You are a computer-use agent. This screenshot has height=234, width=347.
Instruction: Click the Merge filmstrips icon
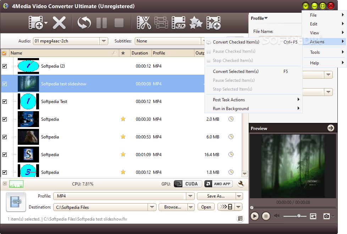(161, 23)
